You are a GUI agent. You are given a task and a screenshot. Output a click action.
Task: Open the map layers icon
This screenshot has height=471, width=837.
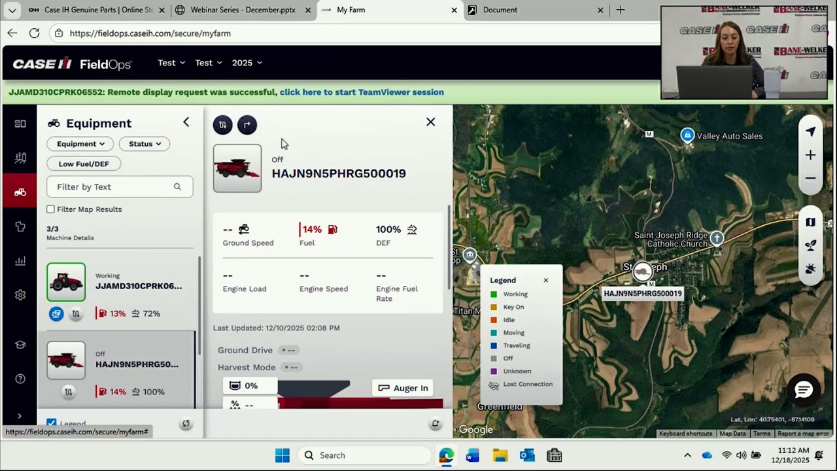[810, 222]
